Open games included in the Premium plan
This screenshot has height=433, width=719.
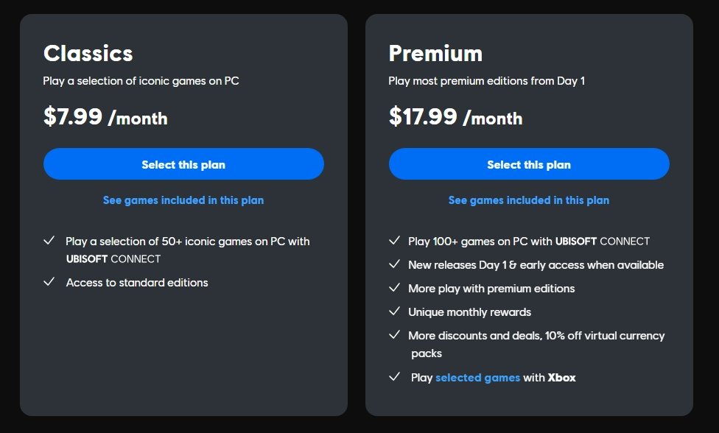click(x=529, y=200)
